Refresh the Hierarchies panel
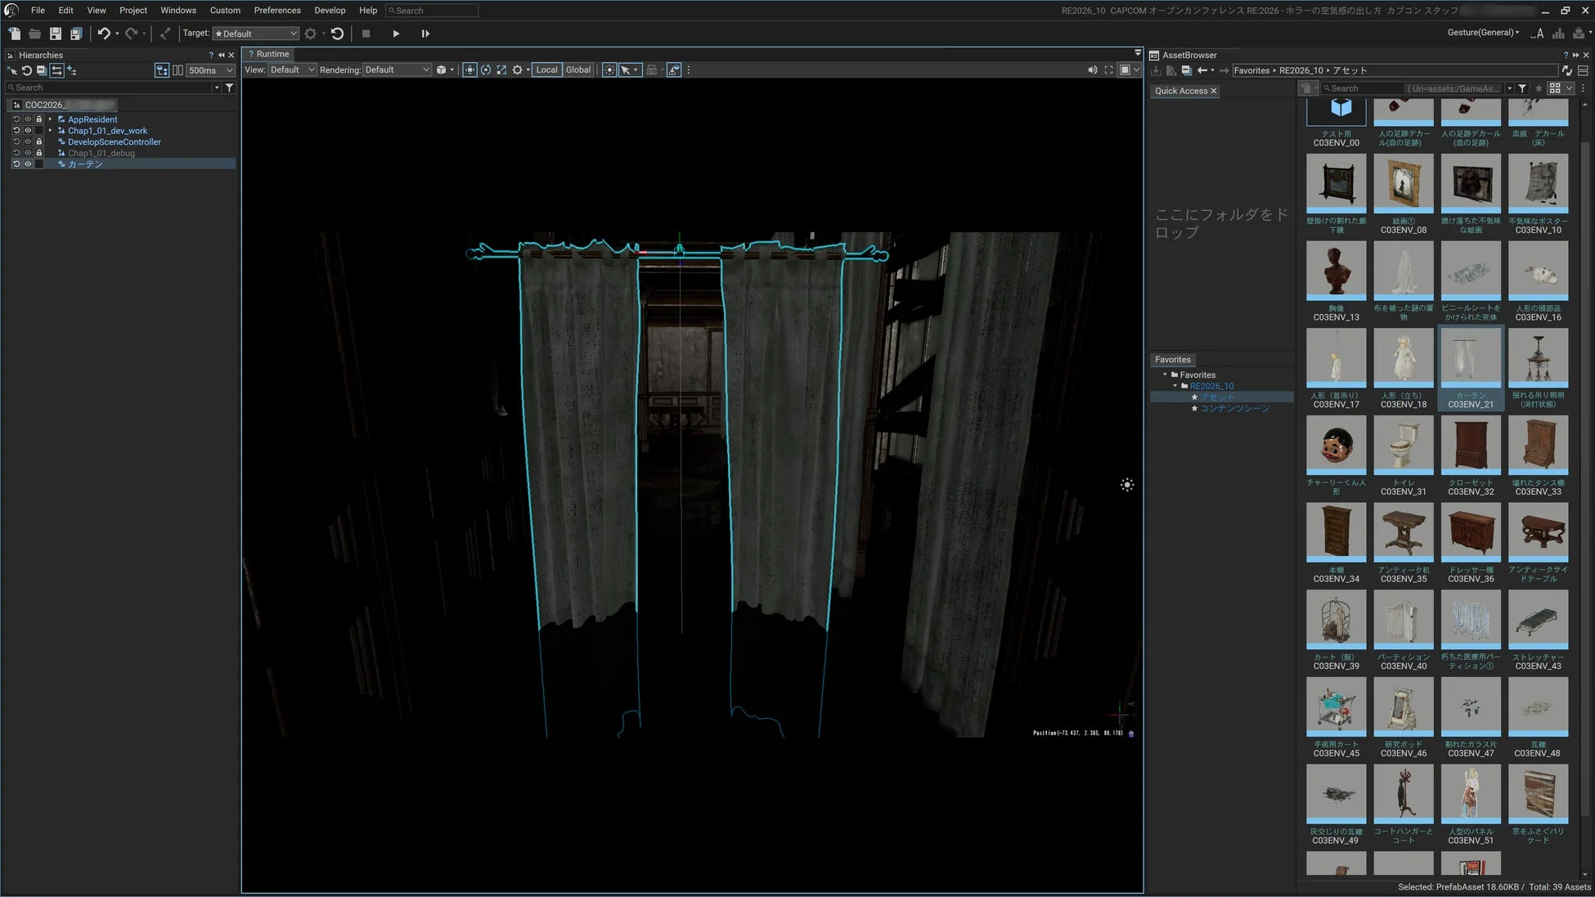This screenshot has height=897, width=1595. 26,71
